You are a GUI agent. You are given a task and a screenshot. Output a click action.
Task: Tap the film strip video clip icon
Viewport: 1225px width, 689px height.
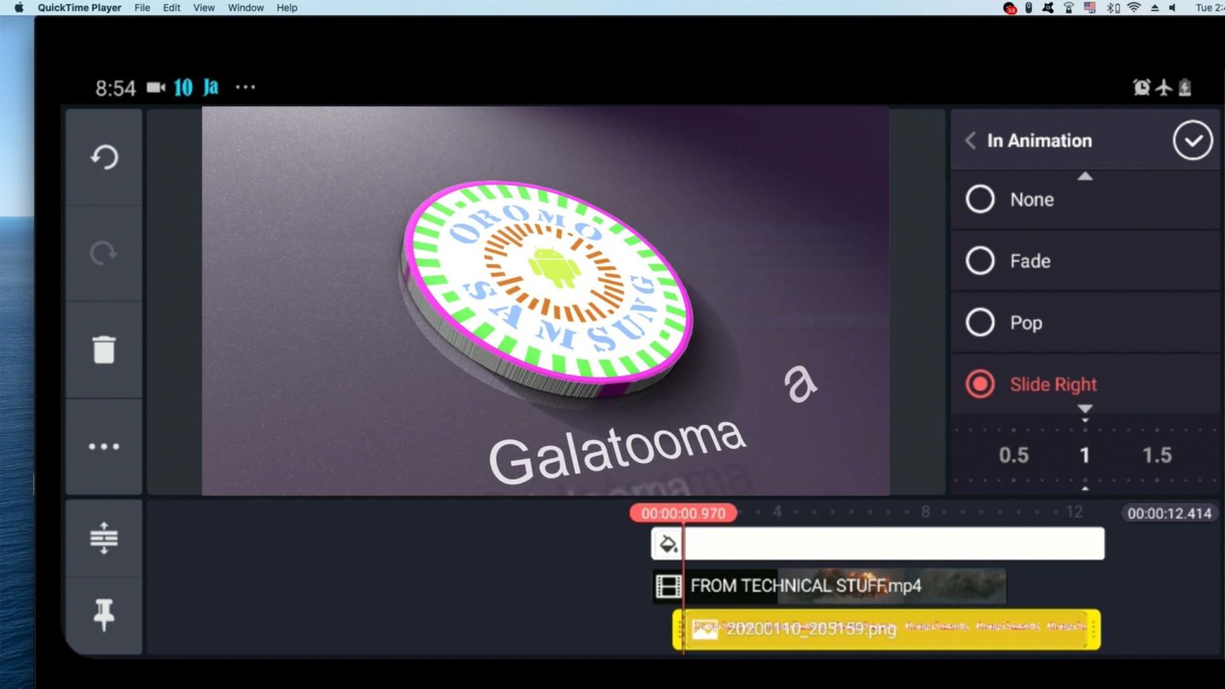668,586
